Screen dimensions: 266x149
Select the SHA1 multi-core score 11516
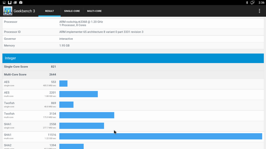tap(52, 135)
